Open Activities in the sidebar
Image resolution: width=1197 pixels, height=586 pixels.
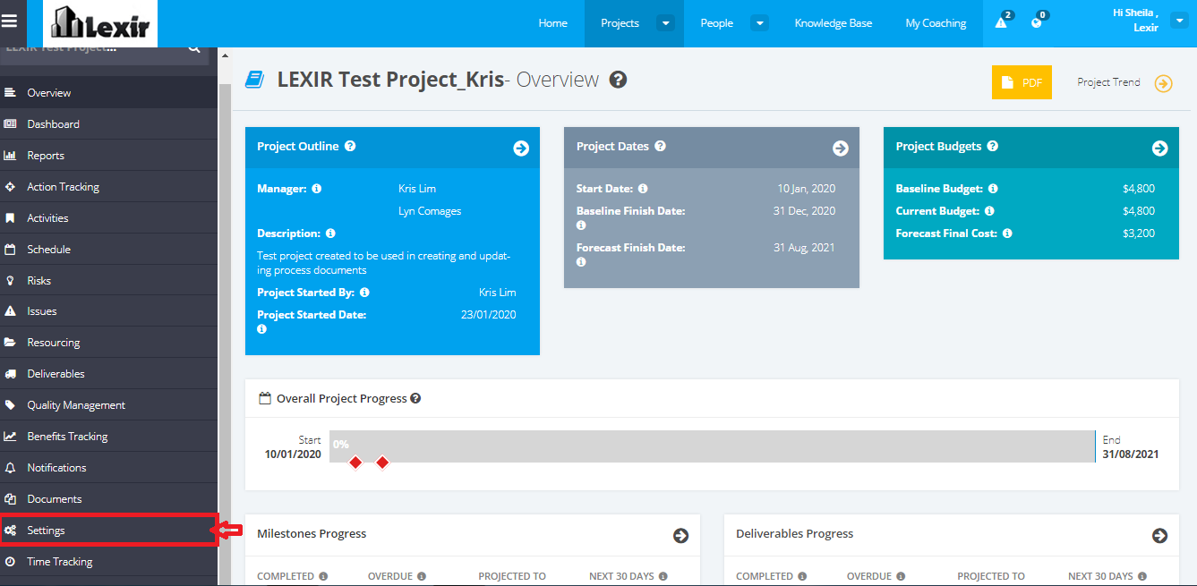tap(108, 218)
